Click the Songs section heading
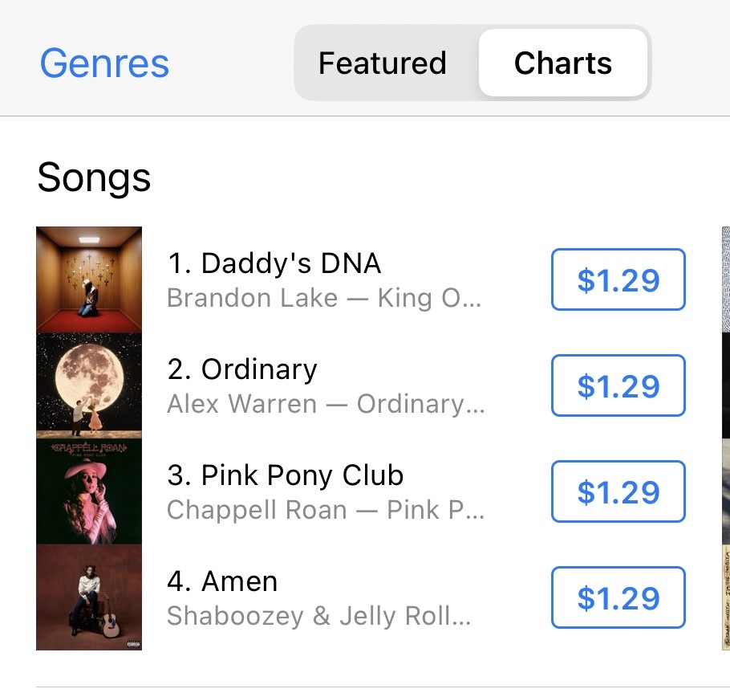 [x=94, y=177]
